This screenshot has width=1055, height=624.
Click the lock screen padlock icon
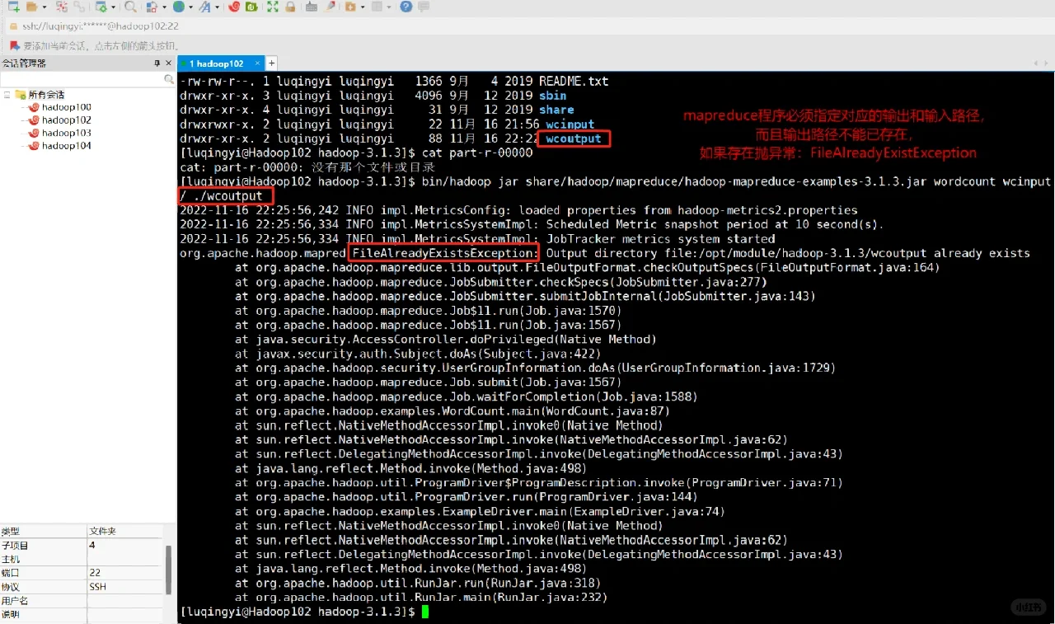(x=290, y=7)
